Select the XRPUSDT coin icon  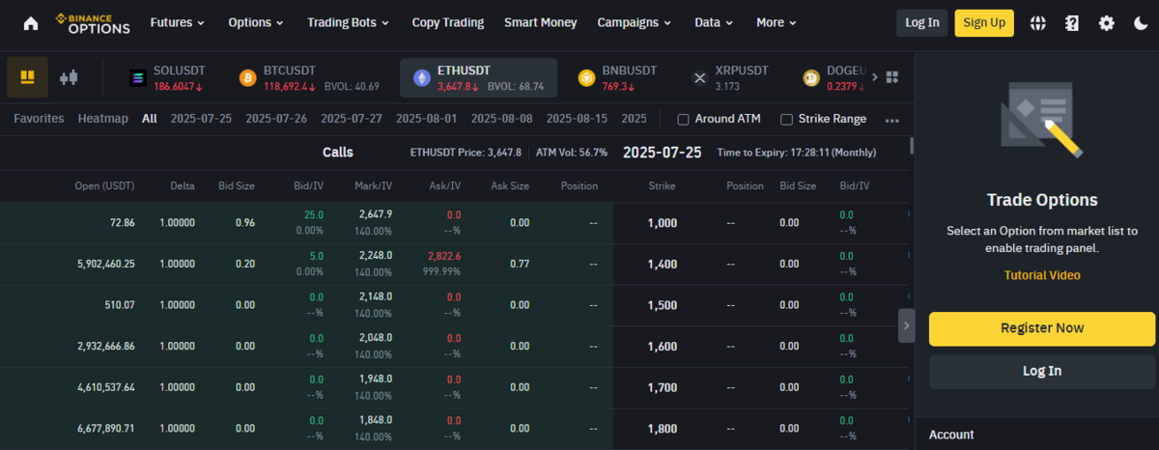699,78
